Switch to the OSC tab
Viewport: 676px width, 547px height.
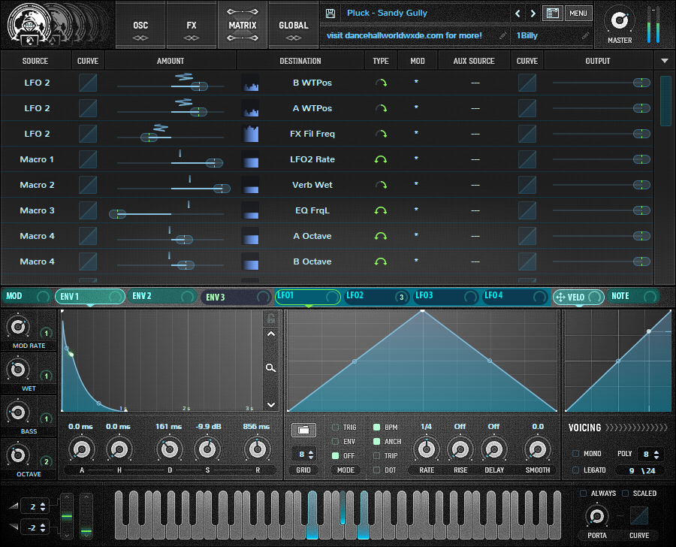[x=140, y=26]
